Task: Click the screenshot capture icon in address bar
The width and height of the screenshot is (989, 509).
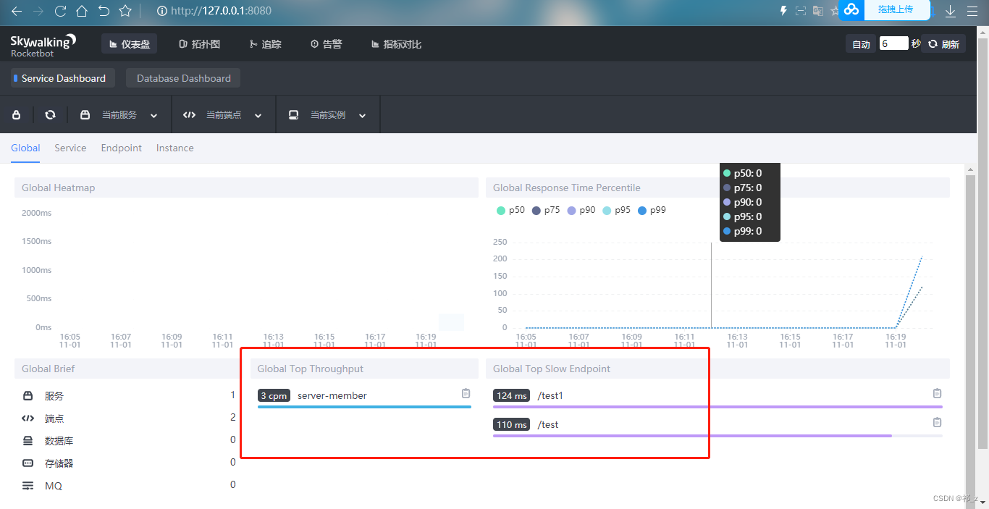Action: pyautogui.click(x=800, y=11)
